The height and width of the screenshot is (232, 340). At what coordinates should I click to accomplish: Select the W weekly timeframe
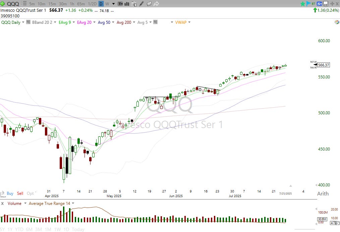(107, 4)
